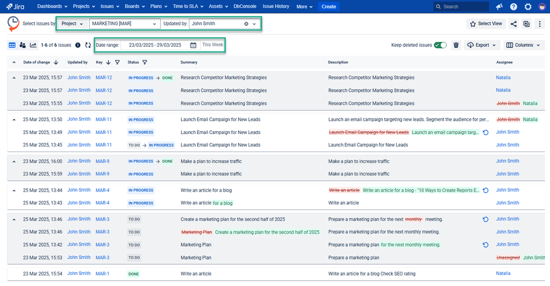The height and width of the screenshot is (286, 550).
Task: Open the Export dropdown
Action: [x=481, y=45]
